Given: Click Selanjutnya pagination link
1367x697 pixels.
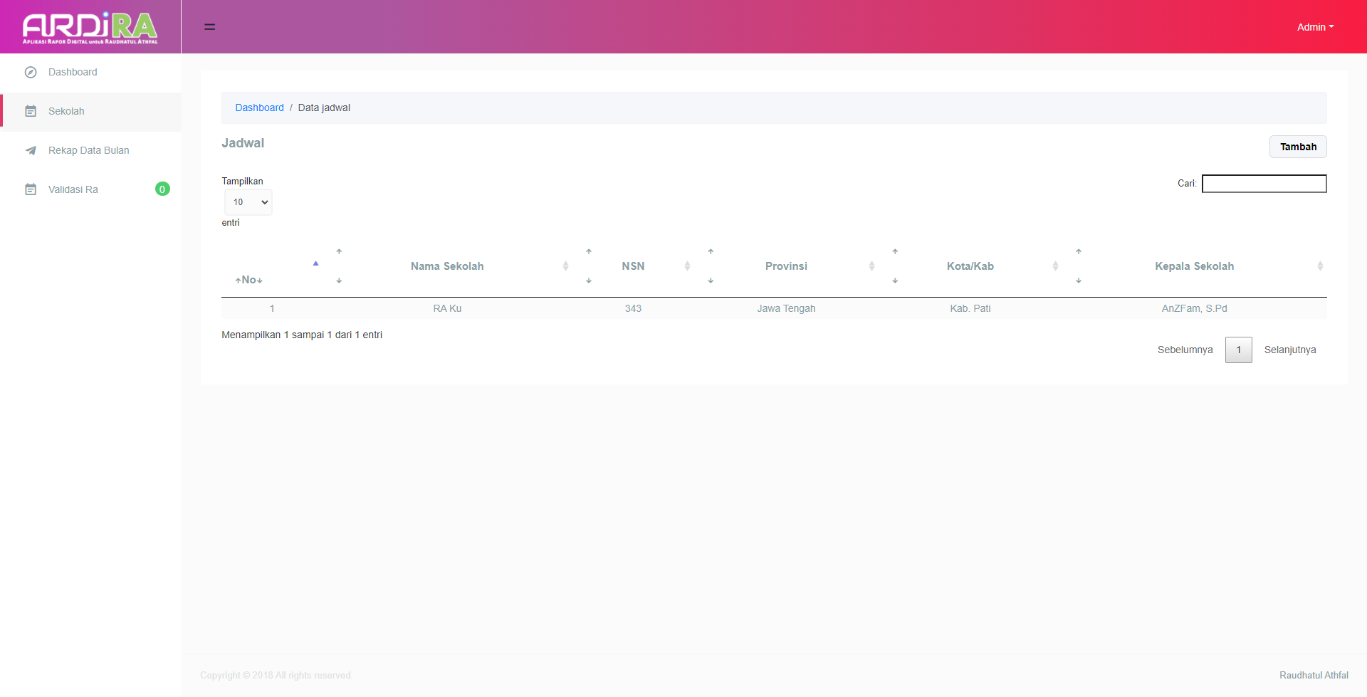Looking at the screenshot, I should 1289,350.
